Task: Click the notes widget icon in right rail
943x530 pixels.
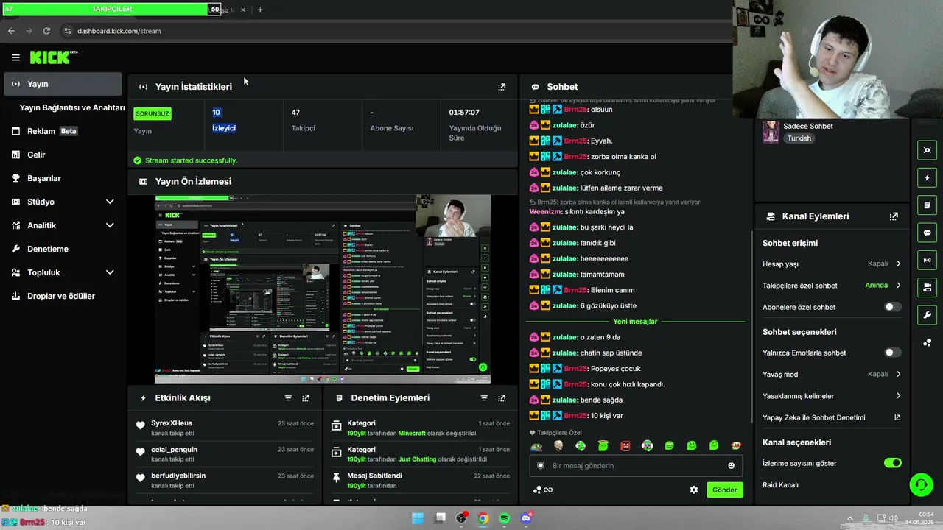Action: click(x=927, y=205)
